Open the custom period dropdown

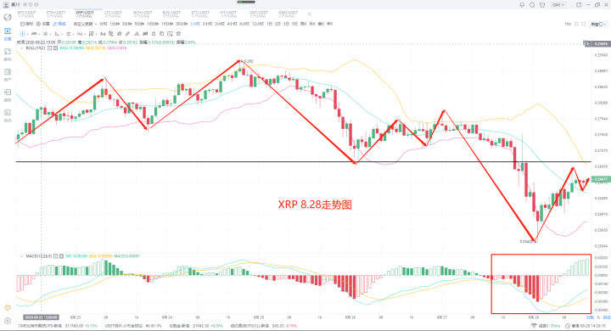[x=85, y=24]
